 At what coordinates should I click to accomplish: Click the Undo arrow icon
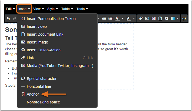pos(8,19)
